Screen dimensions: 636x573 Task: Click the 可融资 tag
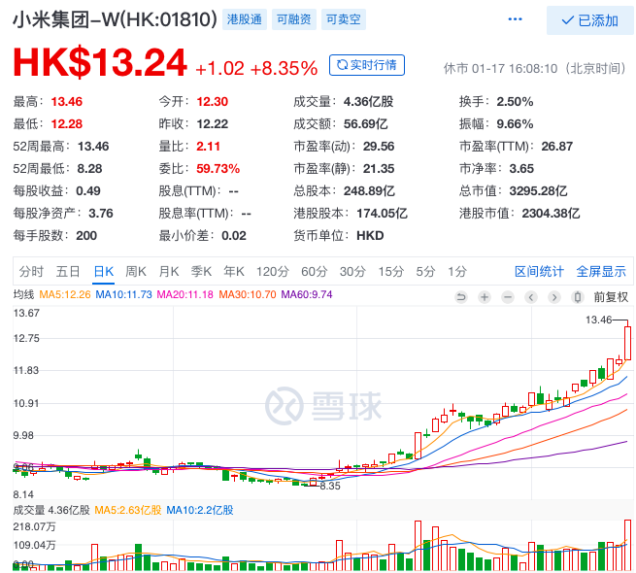click(x=293, y=19)
